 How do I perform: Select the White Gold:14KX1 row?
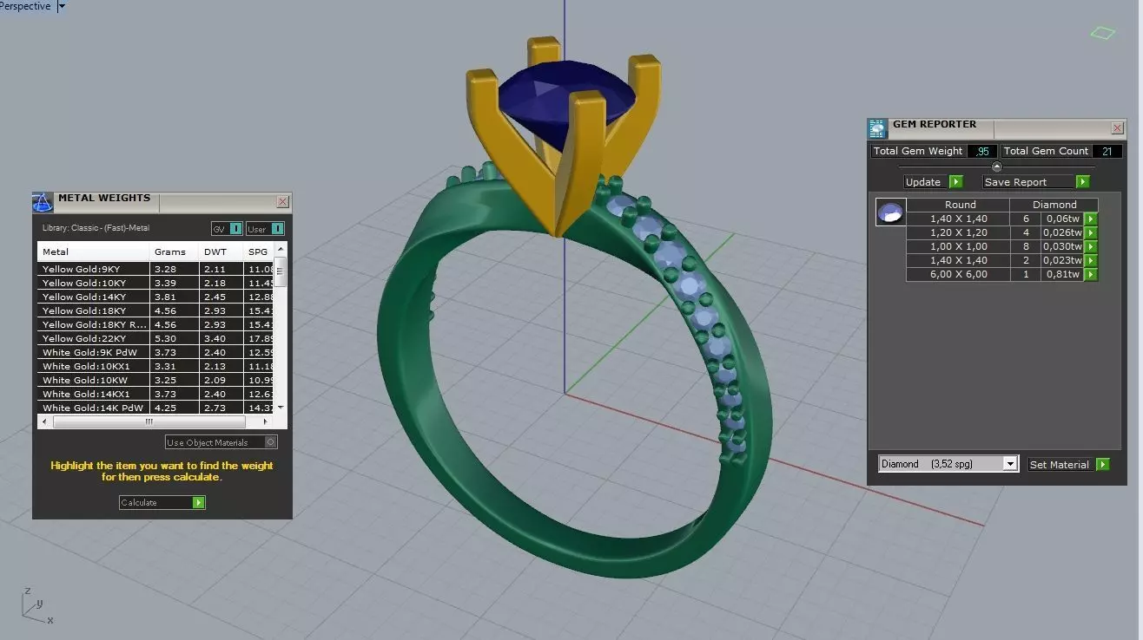155,394
